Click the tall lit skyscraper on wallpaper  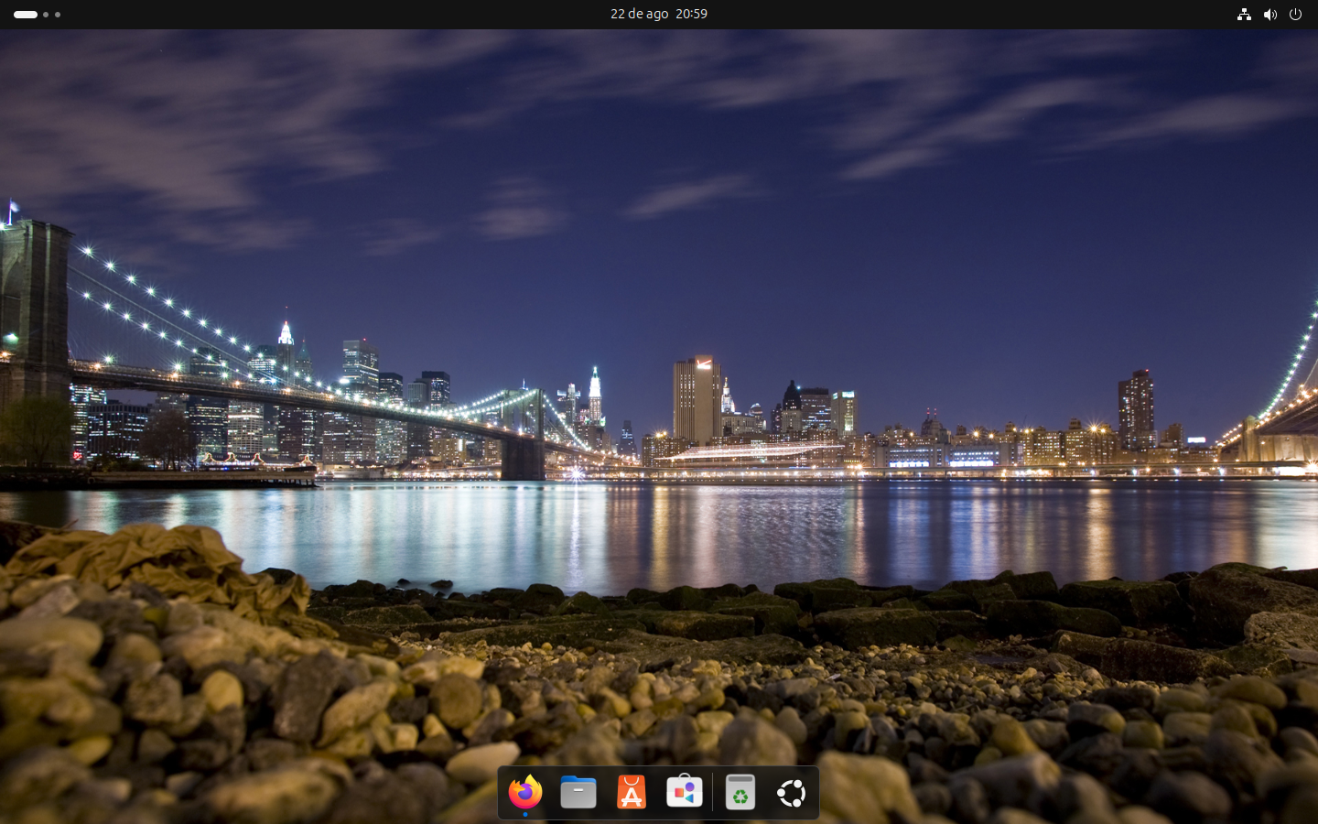pos(696,398)
